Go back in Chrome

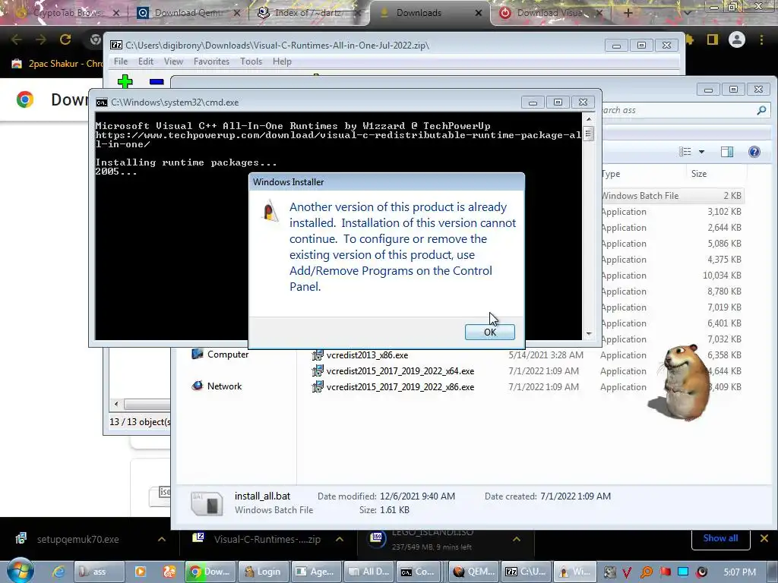click(17, 39)
